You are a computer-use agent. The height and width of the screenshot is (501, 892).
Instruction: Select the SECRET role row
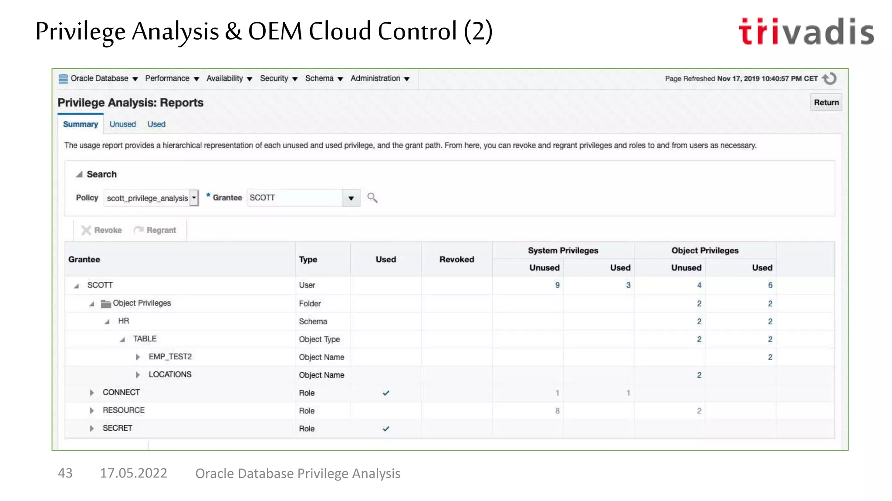(449, 428)
